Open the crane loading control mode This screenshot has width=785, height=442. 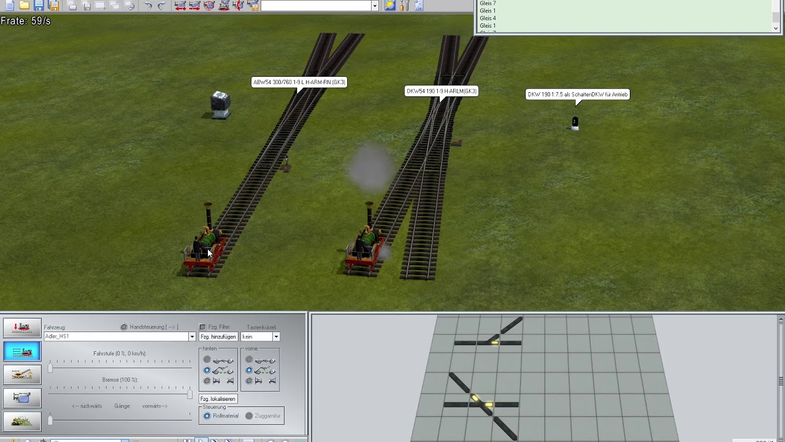[x=22, y=374]
